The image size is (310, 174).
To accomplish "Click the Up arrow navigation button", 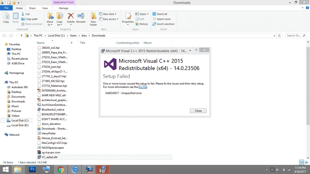I will pos(21,36).
